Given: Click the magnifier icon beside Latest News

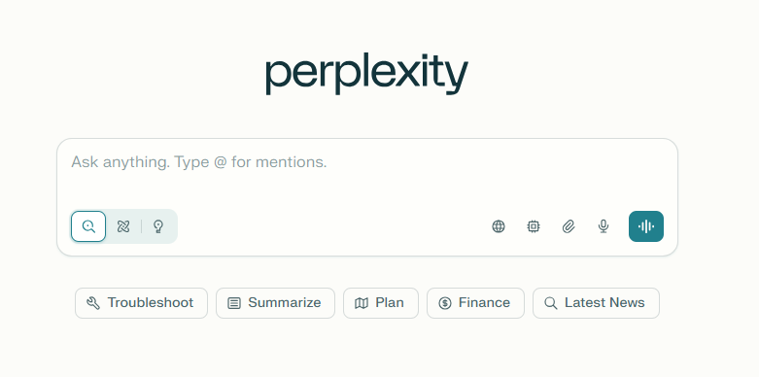Looking at the screenshot, I should pos(551,303).
